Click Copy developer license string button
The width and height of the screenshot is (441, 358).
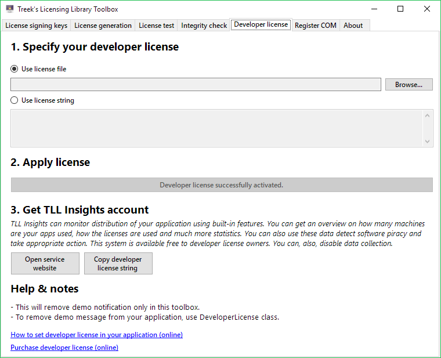(x=118, y=263)
